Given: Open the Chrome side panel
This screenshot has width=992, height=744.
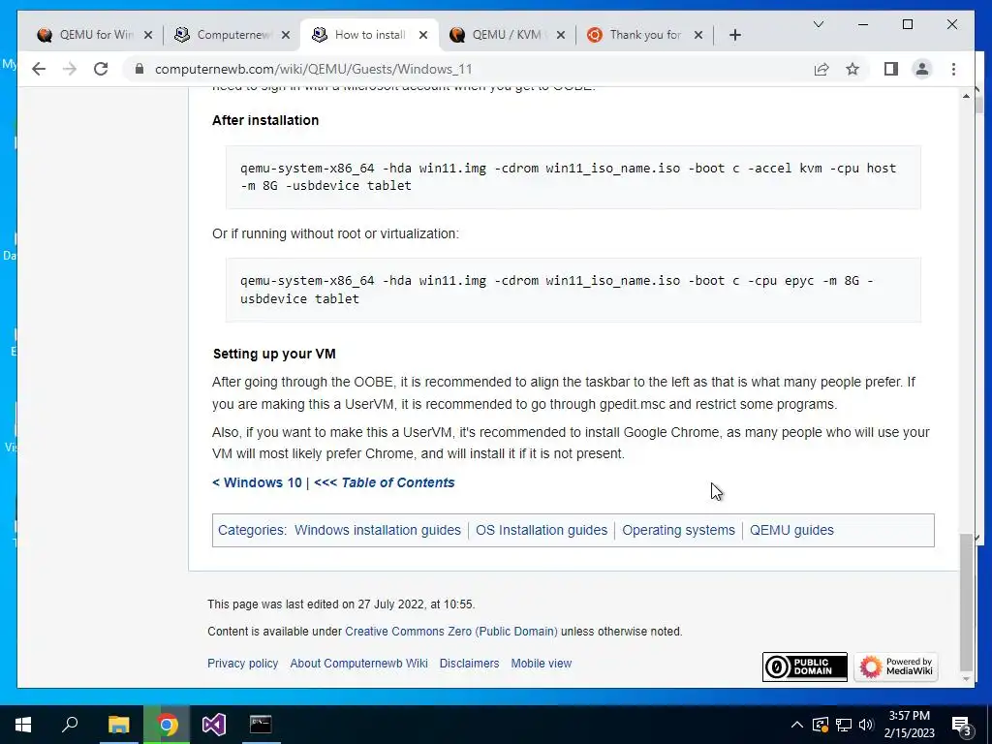Looking at the screenshot, I should click(891, 69).
